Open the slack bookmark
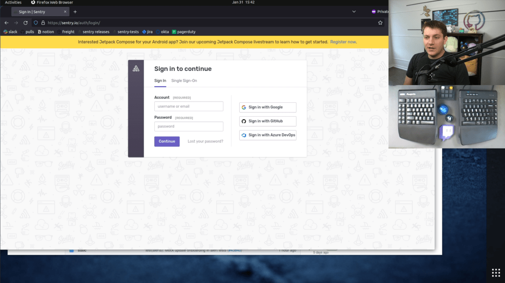 pos(10,32)
